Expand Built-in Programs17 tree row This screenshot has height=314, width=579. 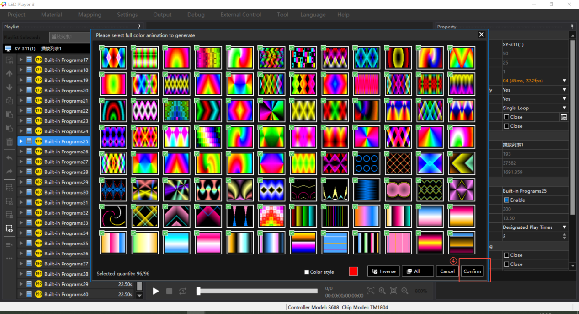point(21,60)
